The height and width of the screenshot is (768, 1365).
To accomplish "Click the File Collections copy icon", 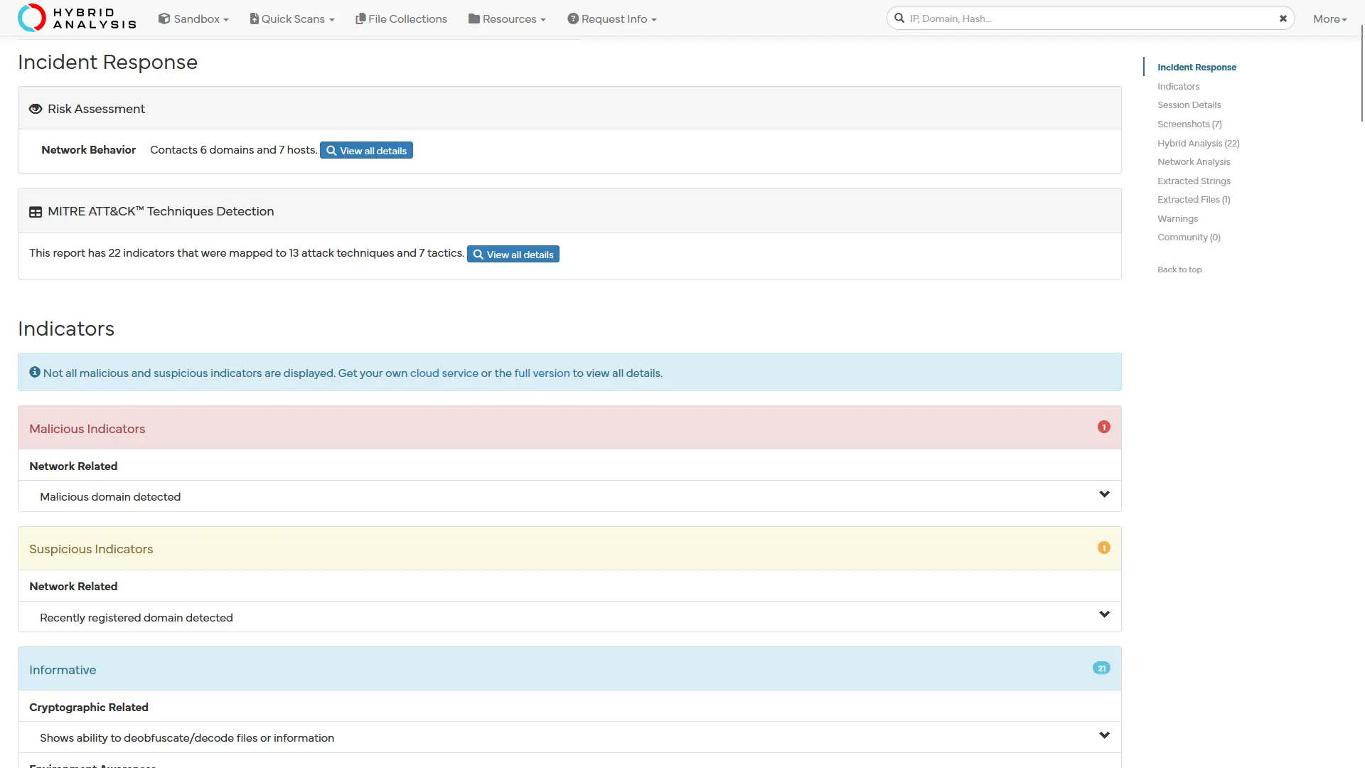I will [x=360, y=18].
